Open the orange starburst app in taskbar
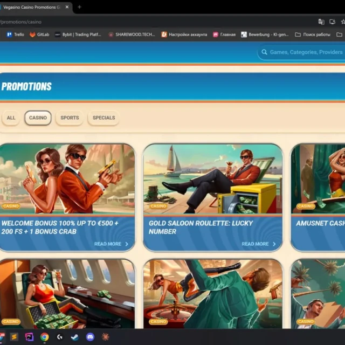The height and width of the screenshot is (345, 345). point(105,337)
